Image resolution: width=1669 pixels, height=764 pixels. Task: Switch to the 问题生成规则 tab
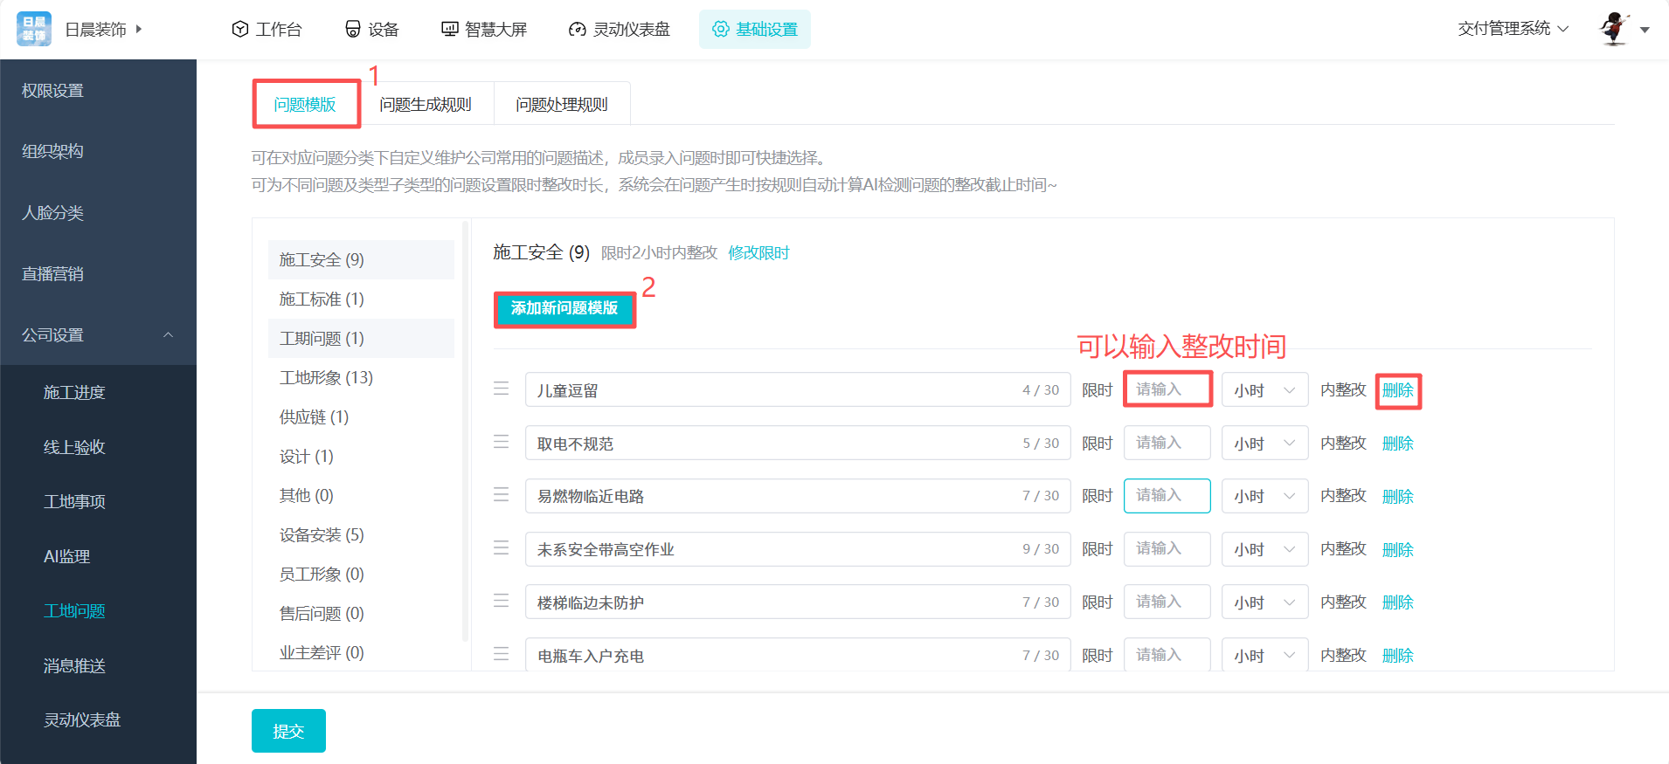click(x=426, y=105)
